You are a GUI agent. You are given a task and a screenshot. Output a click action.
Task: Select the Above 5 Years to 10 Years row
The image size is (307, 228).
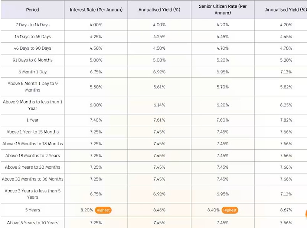[33, 223]
